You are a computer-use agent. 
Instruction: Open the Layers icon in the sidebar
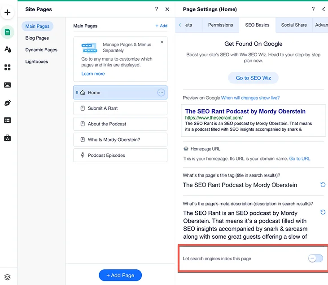pos(8,277)
